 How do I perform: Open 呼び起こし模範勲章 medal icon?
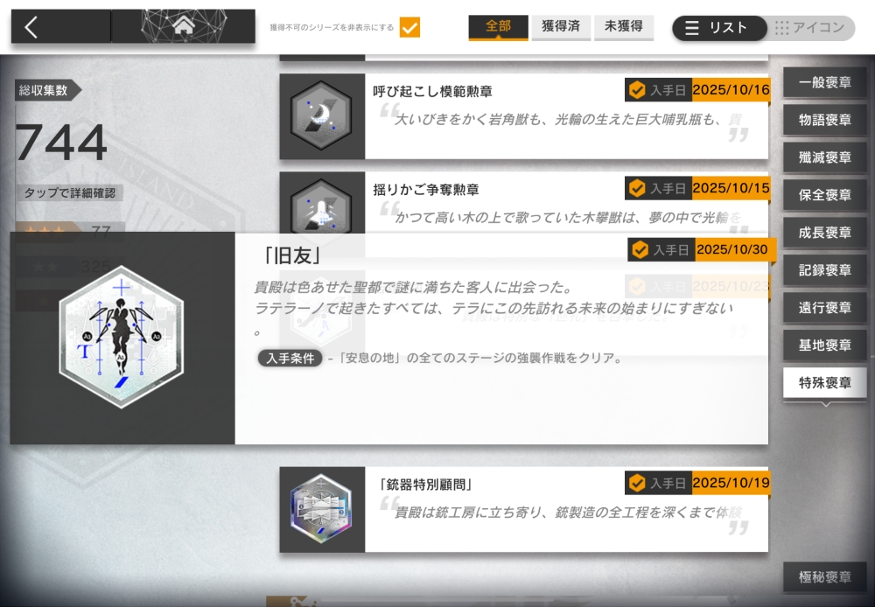click(x=321, y=116)
